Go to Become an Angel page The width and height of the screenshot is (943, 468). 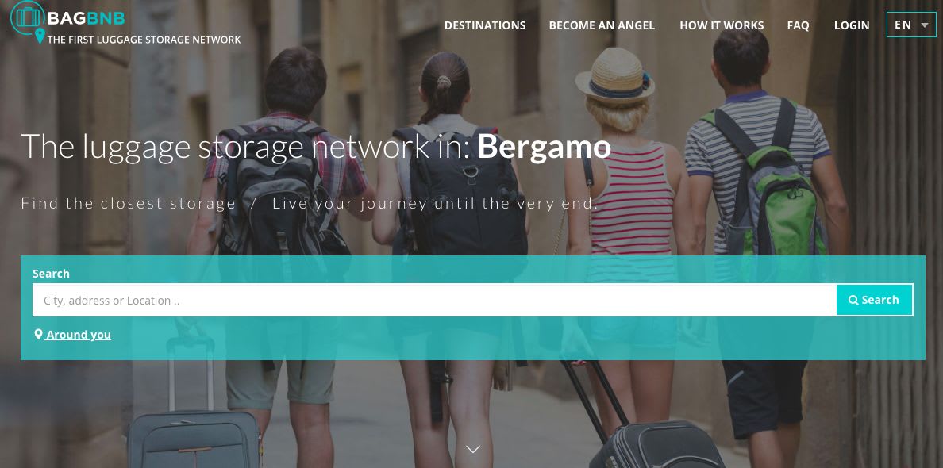point(602,25)
